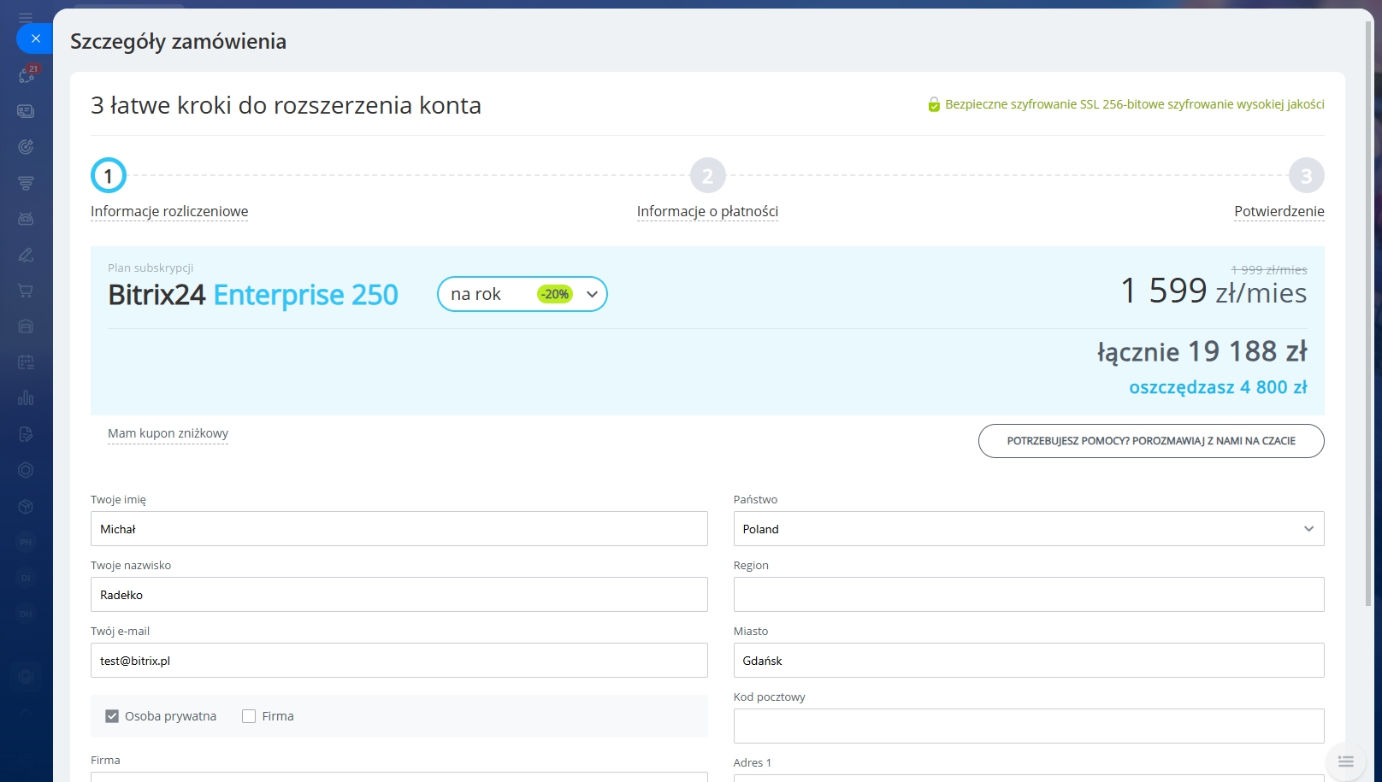Open the warehouse icon in the sidebar

tap(26, 326)
